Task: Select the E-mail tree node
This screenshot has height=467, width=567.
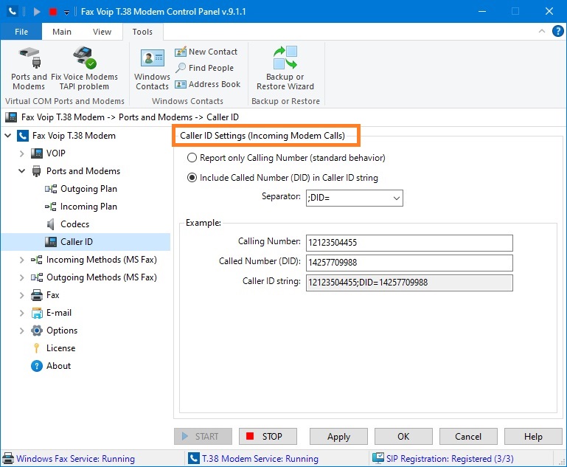Action: click(x=58, y=313)
